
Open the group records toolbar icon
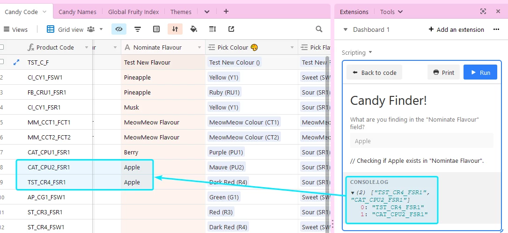tap(156, 29)
